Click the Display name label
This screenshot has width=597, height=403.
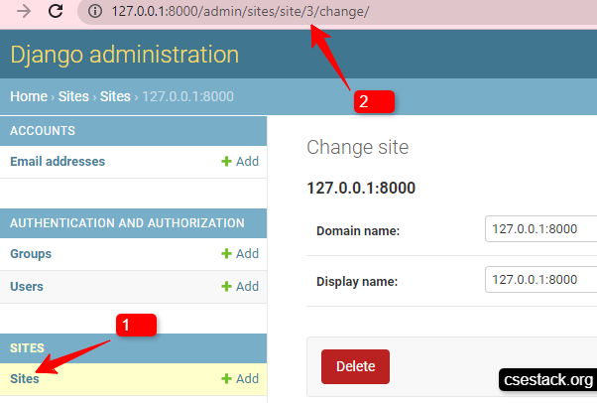click(x=357, y=281)
